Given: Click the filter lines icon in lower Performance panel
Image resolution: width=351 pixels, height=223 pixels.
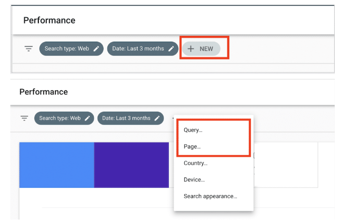Looking at the screenshot, I should coord(24,118).
